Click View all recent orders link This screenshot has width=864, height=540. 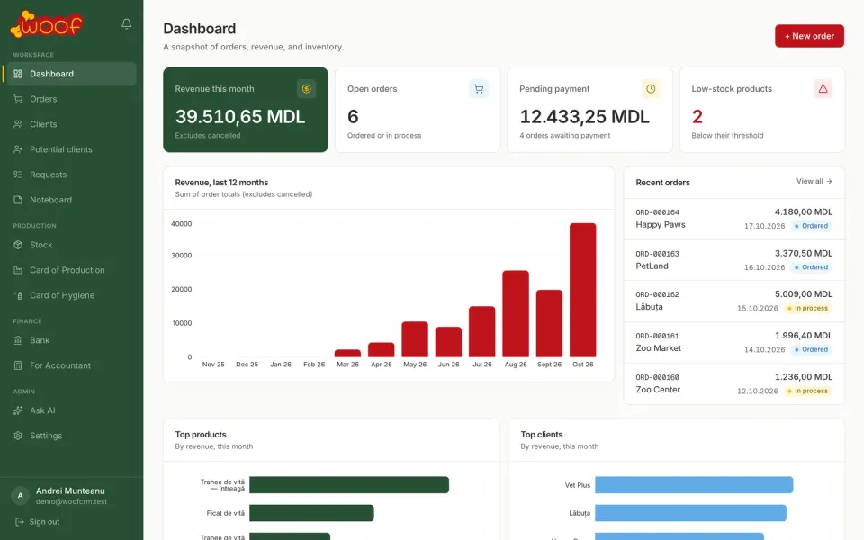point(814,181)
